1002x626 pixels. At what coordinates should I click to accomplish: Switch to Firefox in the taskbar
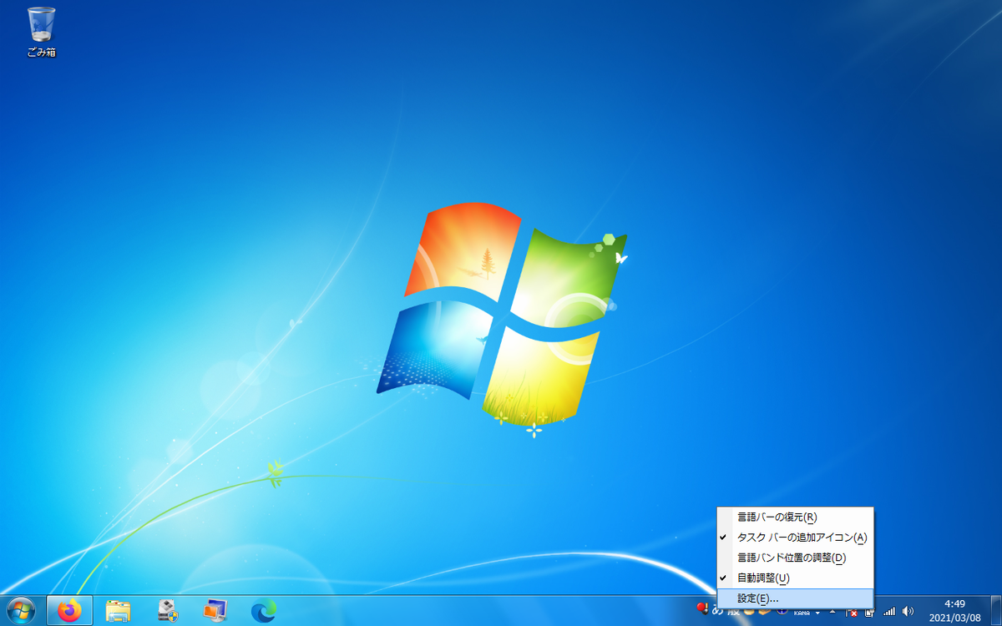pos(70,611)
